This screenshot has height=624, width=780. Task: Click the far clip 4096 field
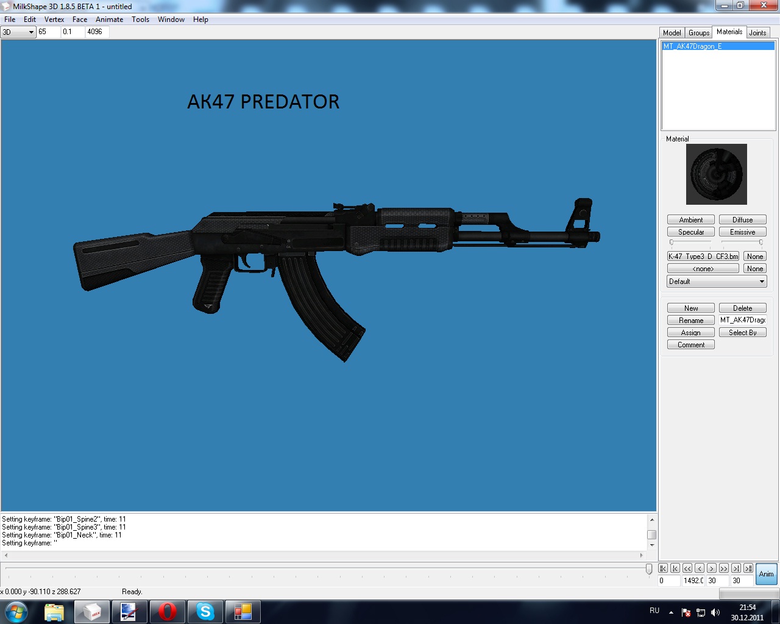[x=97, y=32]
